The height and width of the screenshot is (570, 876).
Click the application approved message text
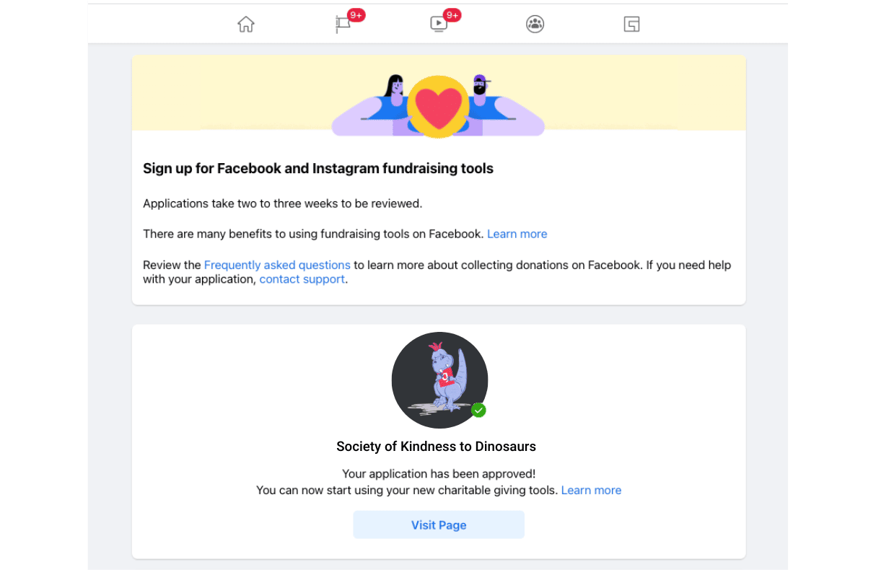click(439, 474)
